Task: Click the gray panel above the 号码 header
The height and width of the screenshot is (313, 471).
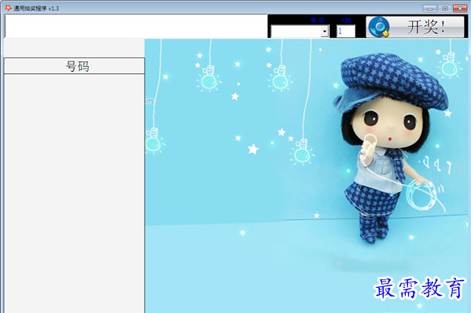Action: pyautogui.click(x=74, y=48)
